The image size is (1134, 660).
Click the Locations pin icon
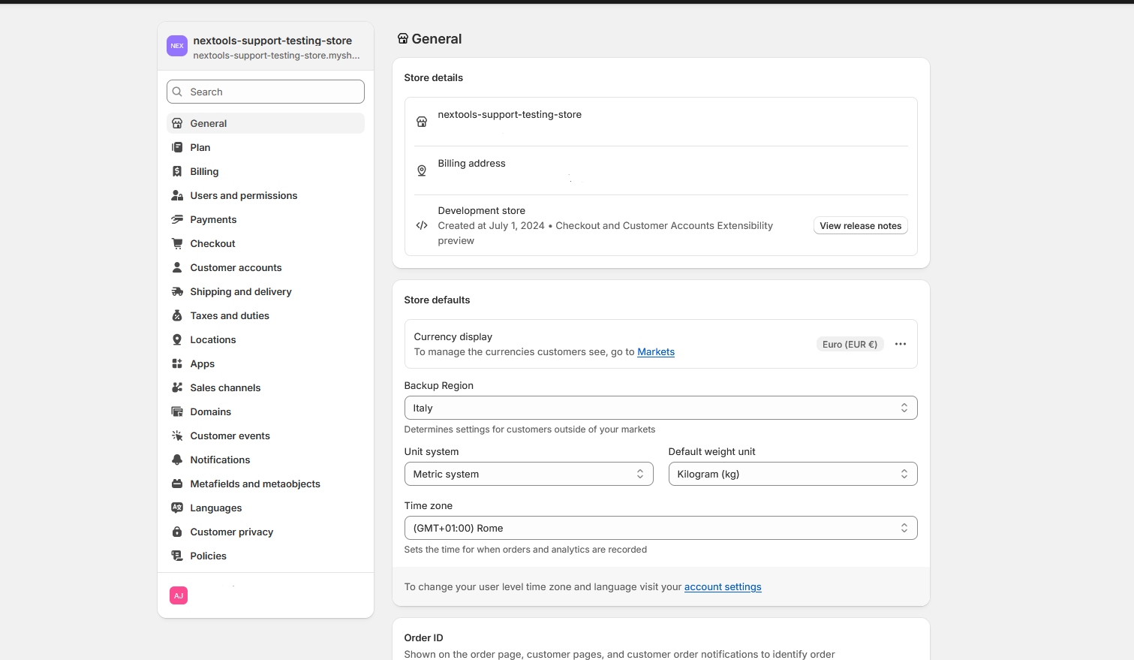(x=177, y=339)
